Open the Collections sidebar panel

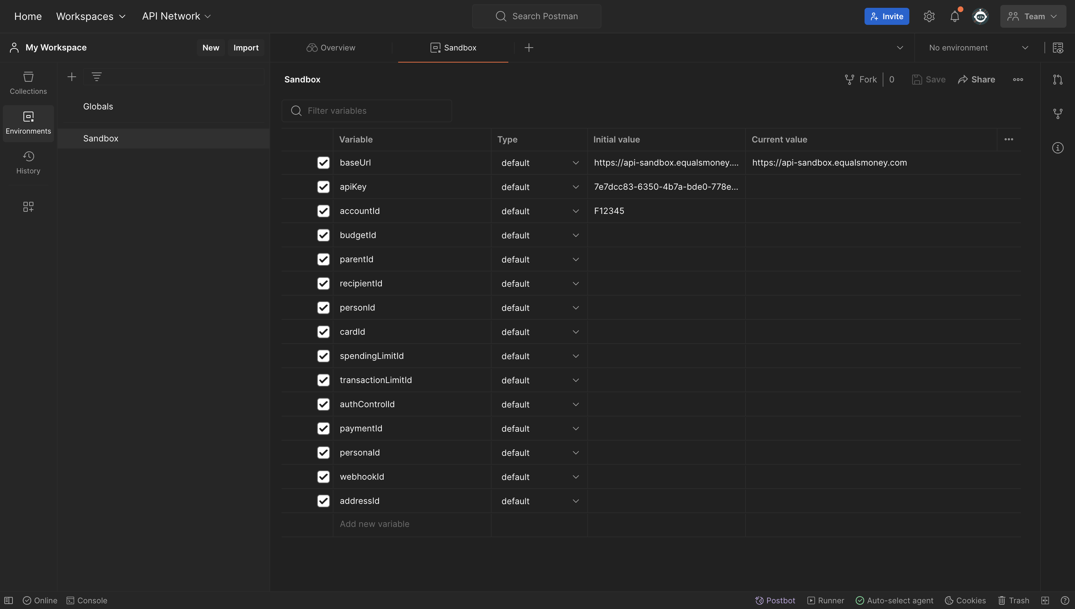[28, 82]
